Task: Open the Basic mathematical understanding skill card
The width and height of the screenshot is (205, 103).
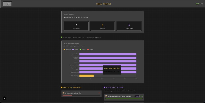Action: (x=124, y=97)
